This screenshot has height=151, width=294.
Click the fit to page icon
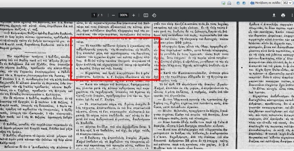coord(146,15)
